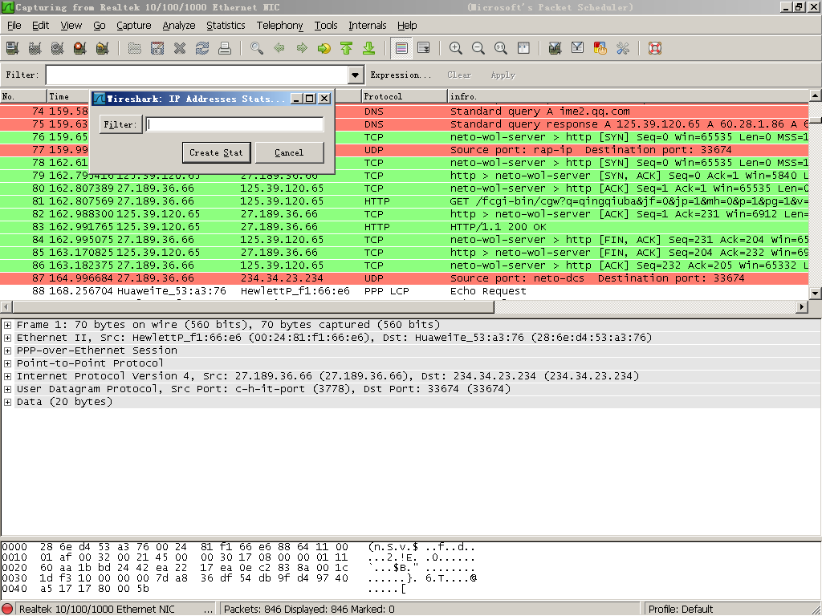Open the File menu

pyautogui.click(x=14, y=25)
